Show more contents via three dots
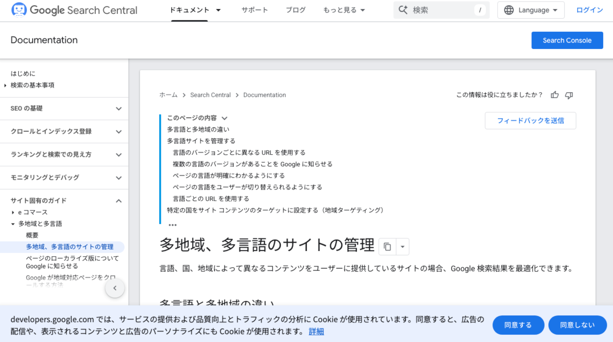The width and height of the screenshot is (613, 342). (173, 225)
